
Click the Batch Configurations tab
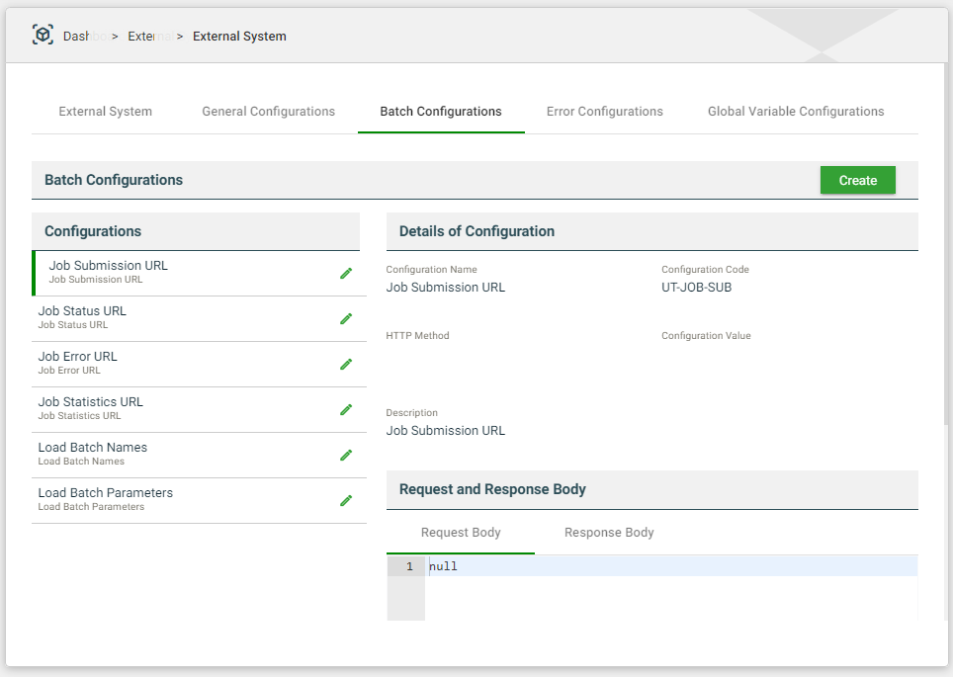440,112
